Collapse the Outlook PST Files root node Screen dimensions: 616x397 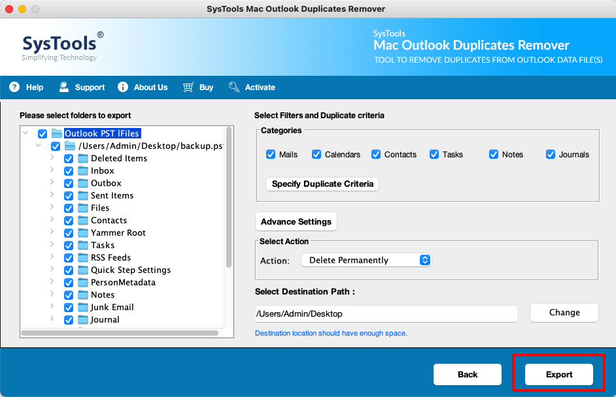point(26,133)
